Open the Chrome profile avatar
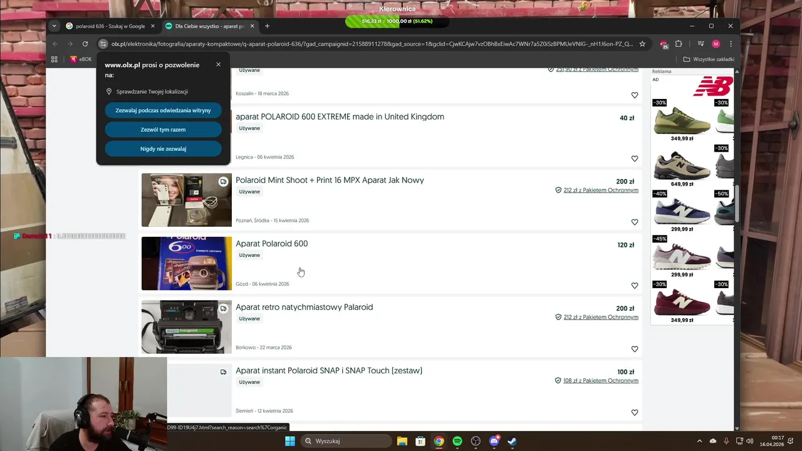 pyautogui.click(x=716, y=44)
